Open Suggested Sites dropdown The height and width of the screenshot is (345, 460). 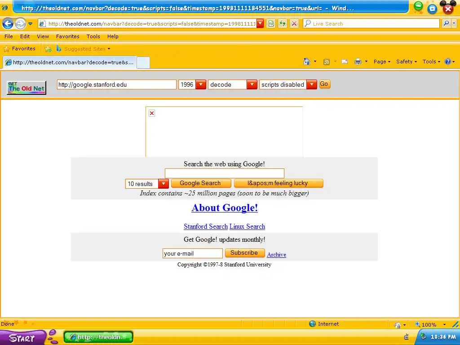[83, 49]
